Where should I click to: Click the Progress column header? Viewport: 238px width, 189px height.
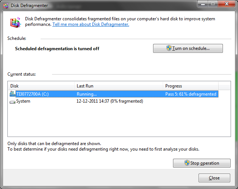[x=190, y=86]
